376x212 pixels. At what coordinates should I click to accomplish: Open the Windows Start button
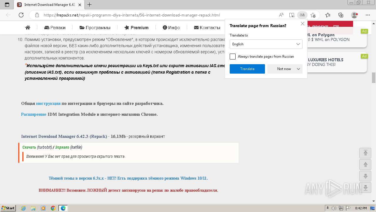click(x=8, y=208)
